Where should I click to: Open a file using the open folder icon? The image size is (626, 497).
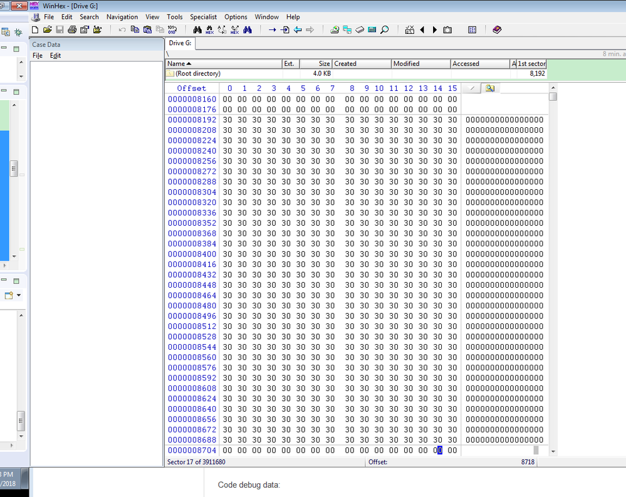48,29
